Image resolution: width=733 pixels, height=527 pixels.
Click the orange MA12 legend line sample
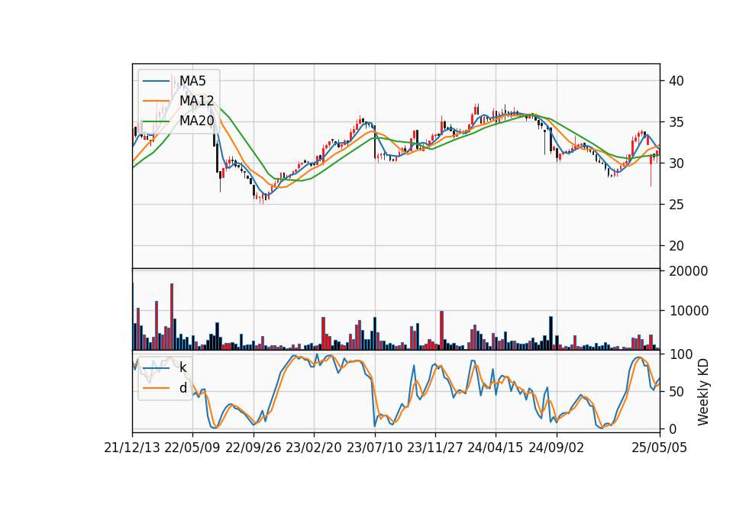click(156, 101)
